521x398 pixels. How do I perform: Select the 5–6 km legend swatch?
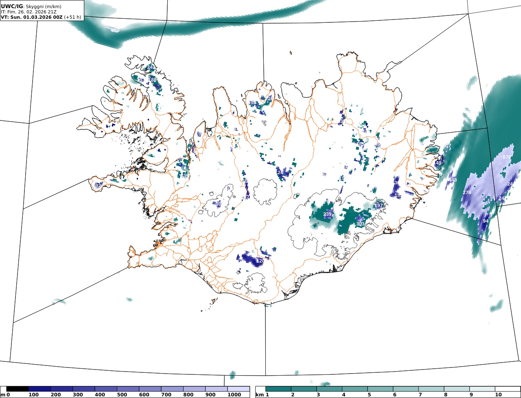381,389
